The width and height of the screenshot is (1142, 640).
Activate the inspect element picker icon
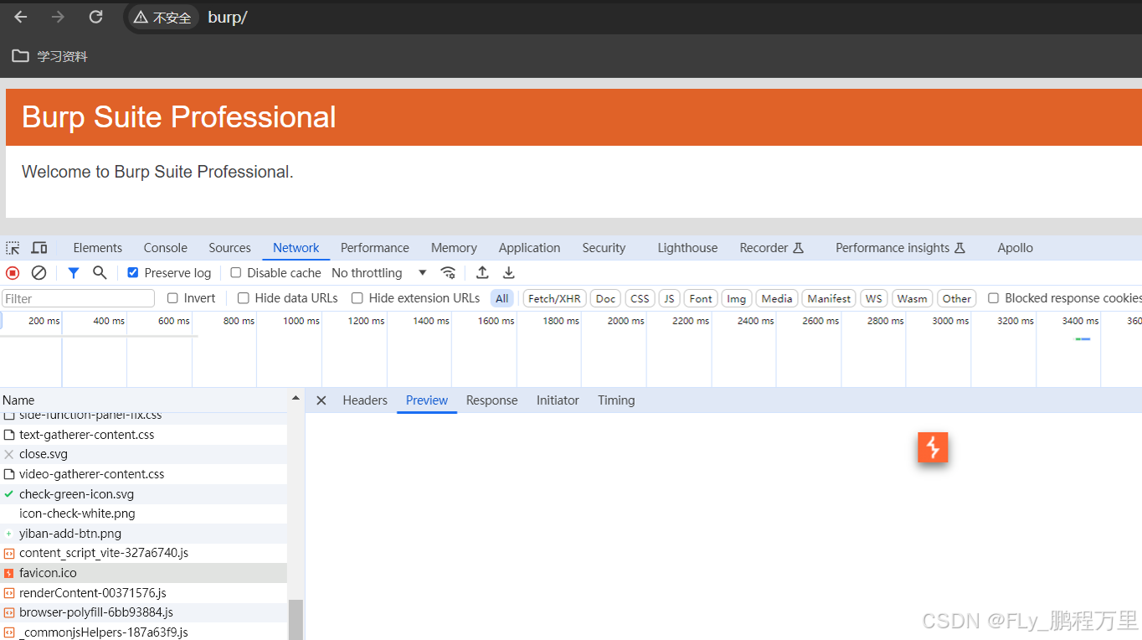click(13, 248)
